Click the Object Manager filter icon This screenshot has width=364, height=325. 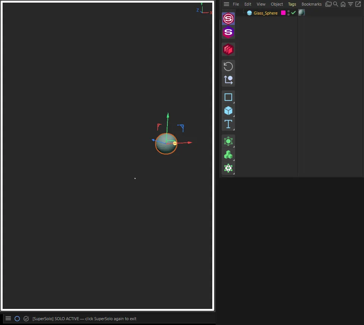351,4
